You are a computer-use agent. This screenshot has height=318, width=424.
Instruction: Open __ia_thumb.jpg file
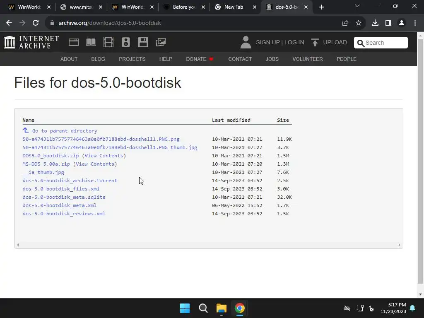[43, 172]
